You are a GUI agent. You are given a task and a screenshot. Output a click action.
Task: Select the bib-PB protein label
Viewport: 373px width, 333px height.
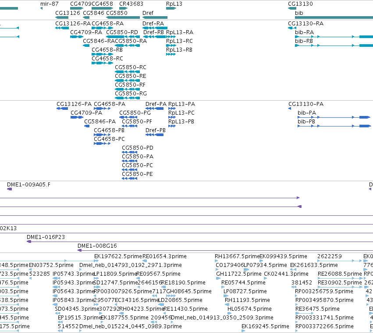pos(306,122)
